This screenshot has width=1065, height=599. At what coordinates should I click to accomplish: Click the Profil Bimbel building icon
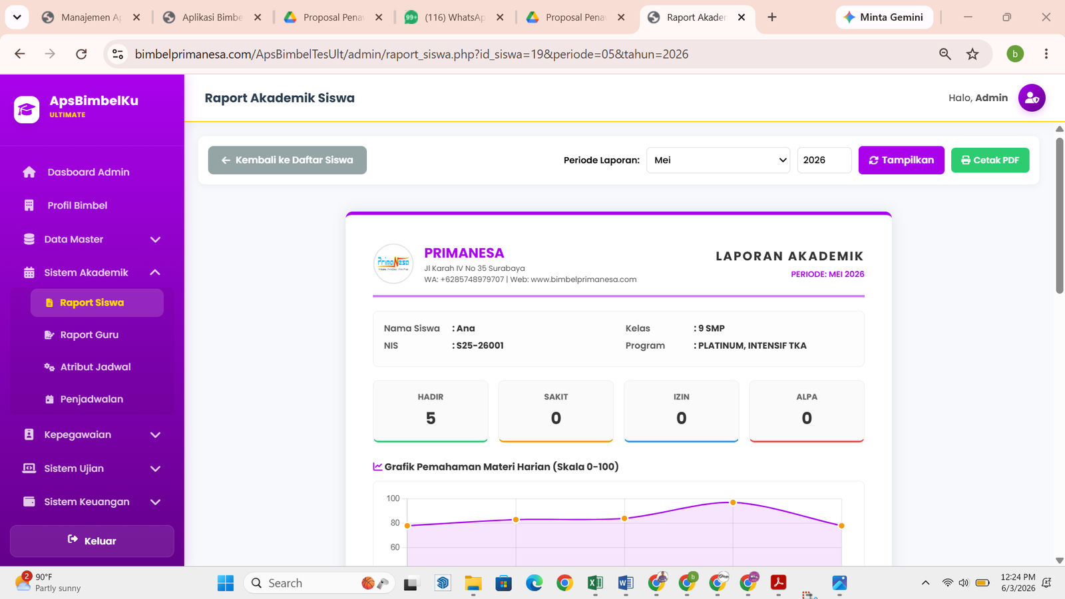(29, 205)
